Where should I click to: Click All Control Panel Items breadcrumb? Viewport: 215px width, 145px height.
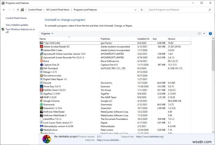coord(58,10)
